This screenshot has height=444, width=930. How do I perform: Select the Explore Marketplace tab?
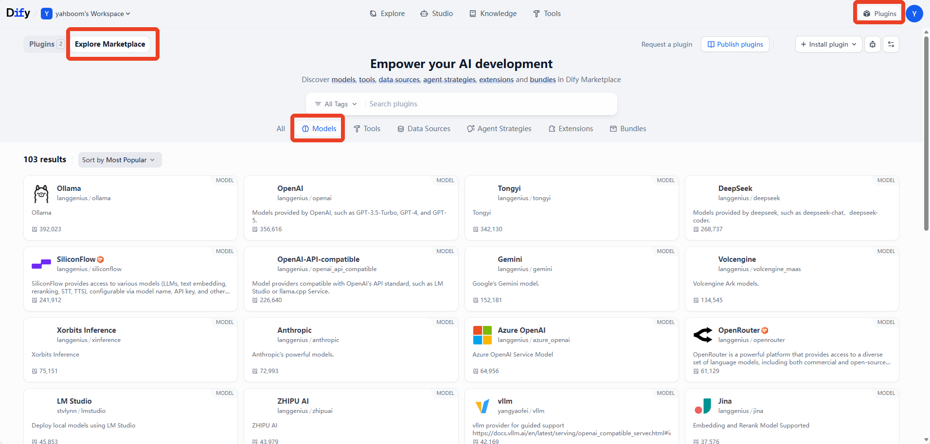click(110, 44)
